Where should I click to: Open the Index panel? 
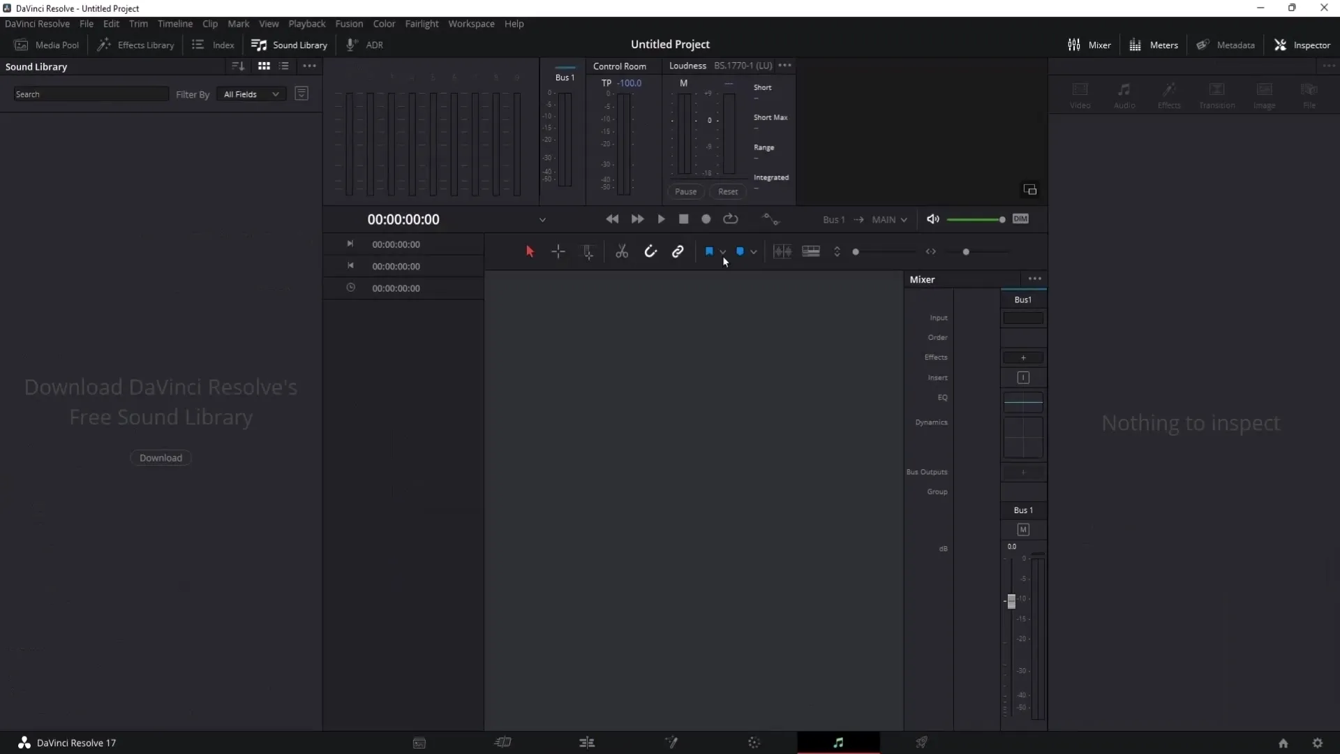[x=214, y=45]
